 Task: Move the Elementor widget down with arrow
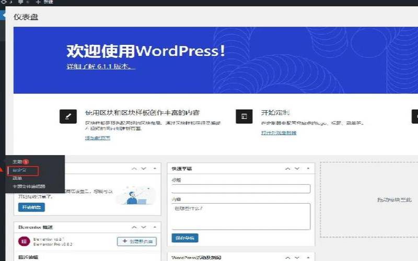tap(143, 227)
